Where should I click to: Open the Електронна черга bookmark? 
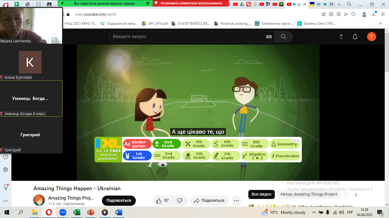274,24
